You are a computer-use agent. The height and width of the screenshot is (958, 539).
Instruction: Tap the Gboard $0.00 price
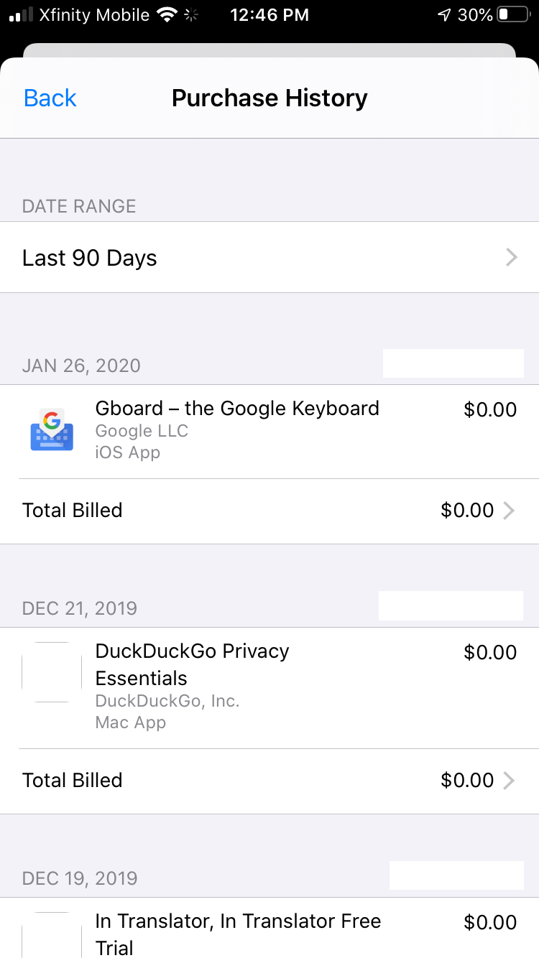pos(490,410)
